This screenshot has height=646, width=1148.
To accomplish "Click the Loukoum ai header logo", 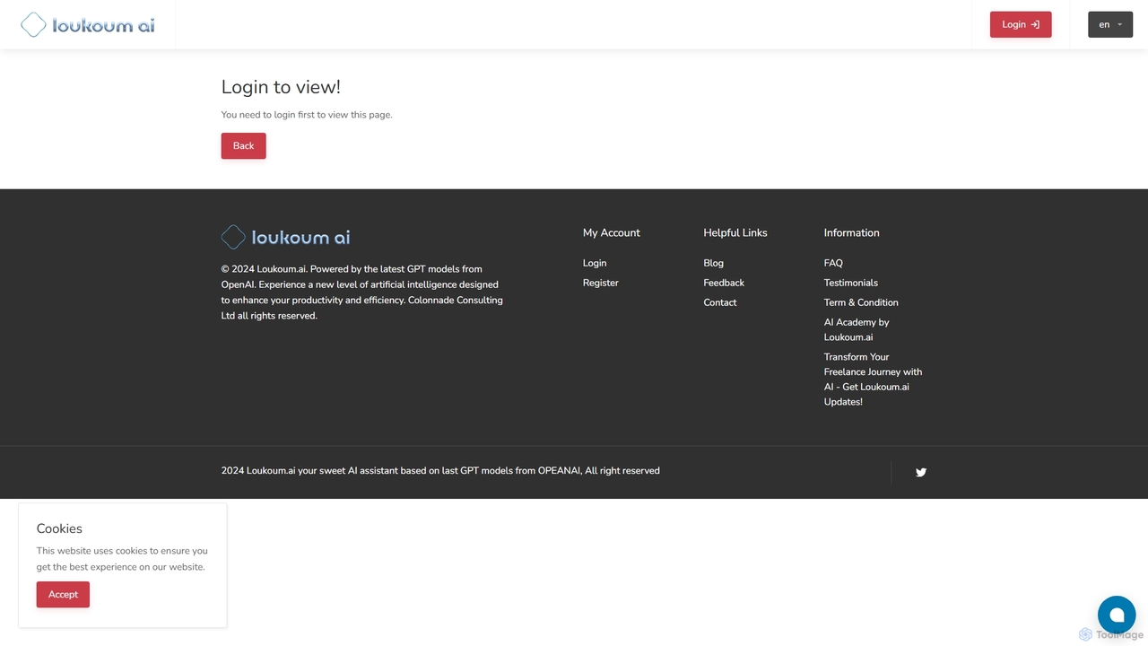I will point(87,24).
